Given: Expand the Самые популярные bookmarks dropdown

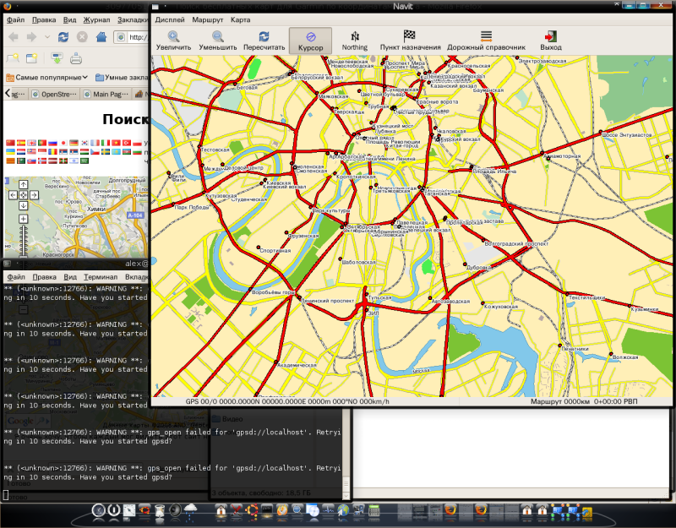Looking at the screenshot, I should point(47,77).
